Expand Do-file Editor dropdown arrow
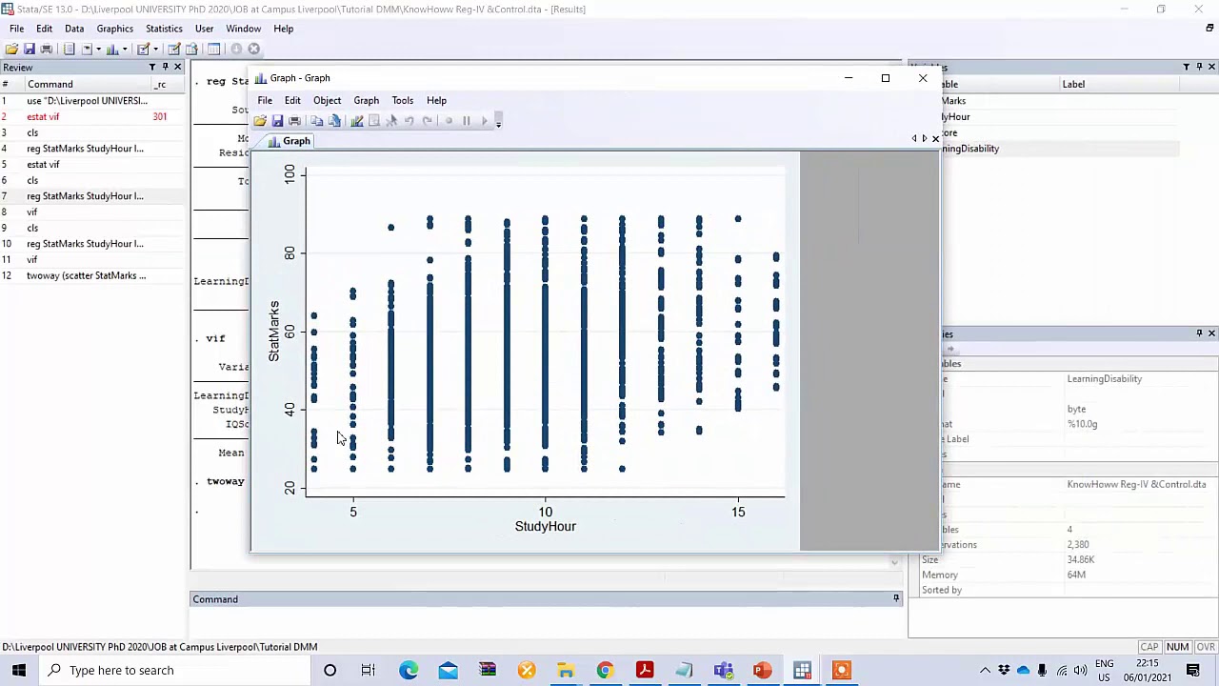 click(x=156, y=49)
